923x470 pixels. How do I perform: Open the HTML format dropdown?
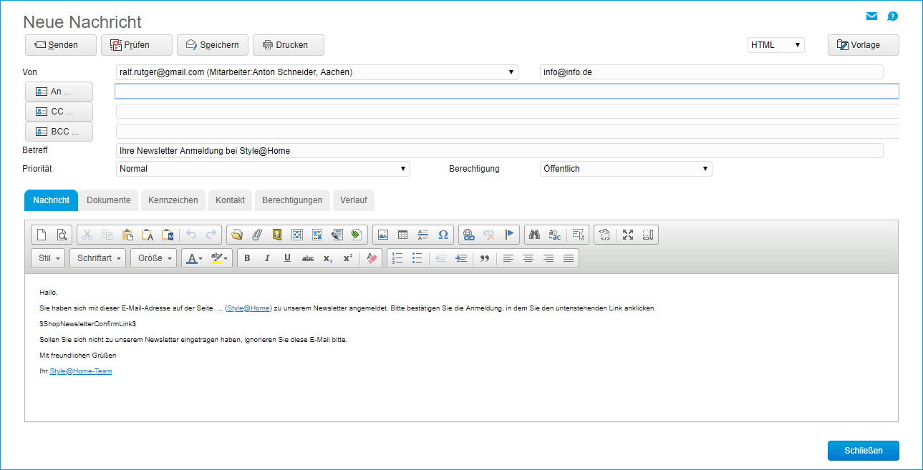tap(775, 45)
